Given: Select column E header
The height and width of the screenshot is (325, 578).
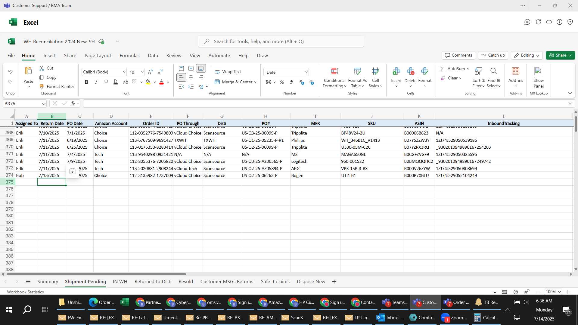Looking at the screenshot, I should [151, 116].
